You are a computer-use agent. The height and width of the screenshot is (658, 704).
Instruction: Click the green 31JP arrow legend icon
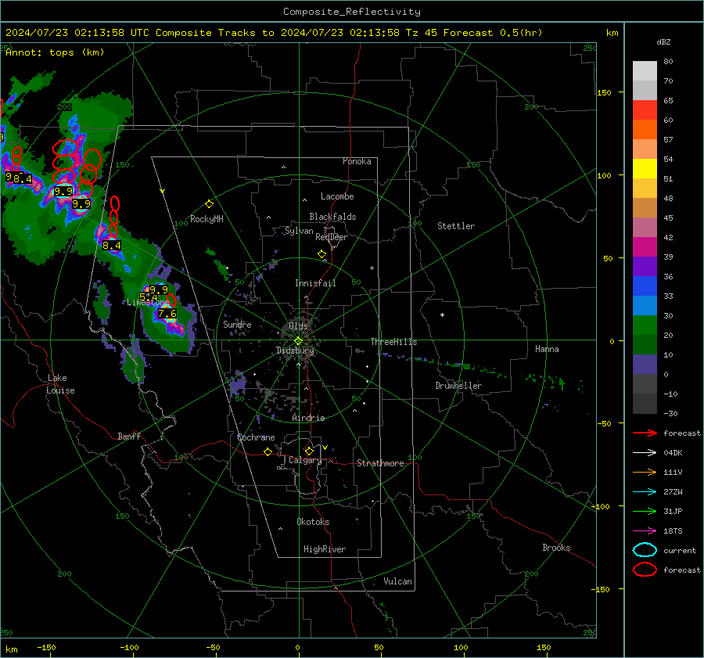[x=645, y=511]
